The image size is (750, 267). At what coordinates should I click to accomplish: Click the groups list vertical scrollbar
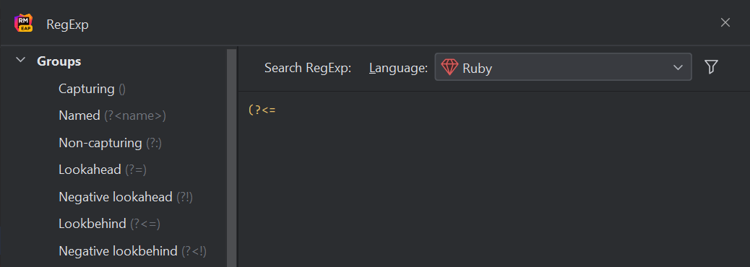click(231, 157)
